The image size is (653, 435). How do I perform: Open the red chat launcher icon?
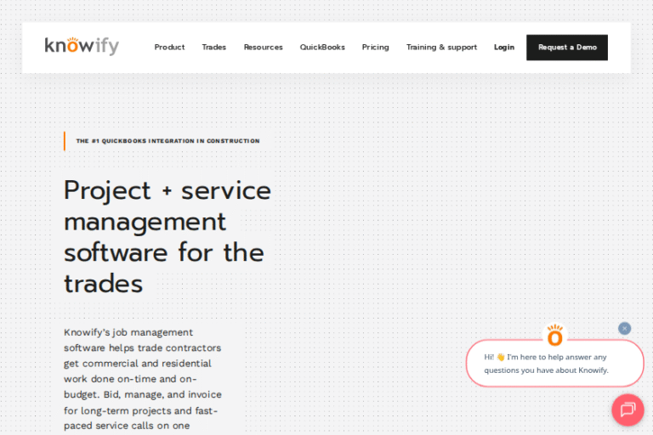point(627,410)
